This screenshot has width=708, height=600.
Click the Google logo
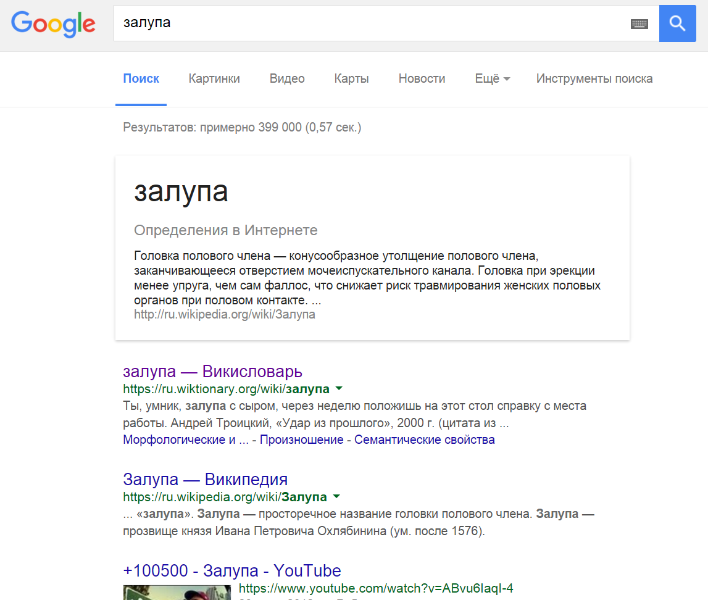[x=53, y=24]
